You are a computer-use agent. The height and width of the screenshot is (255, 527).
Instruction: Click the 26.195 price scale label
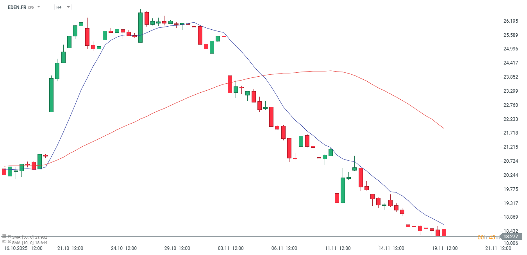[511, 21]
